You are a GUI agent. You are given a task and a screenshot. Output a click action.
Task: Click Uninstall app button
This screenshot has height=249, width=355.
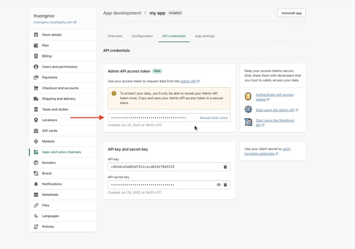pyautogui.click(x=292, y=13)
